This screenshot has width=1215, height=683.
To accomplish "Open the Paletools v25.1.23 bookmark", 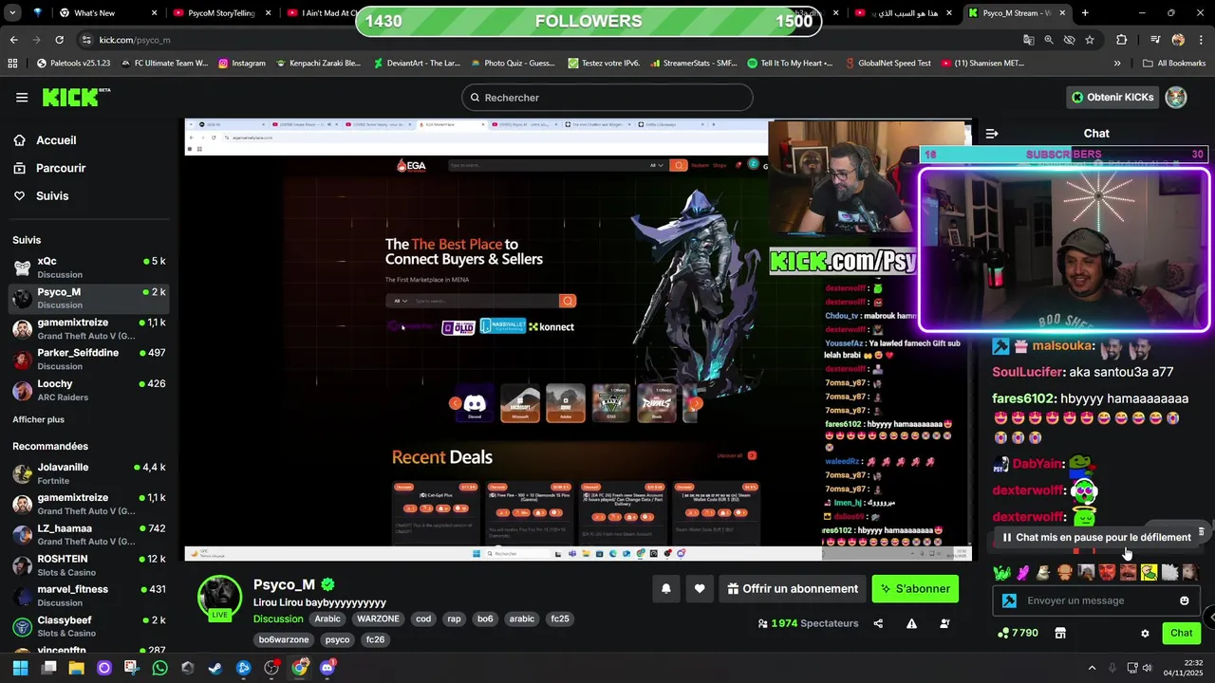I will pos(73,64).
